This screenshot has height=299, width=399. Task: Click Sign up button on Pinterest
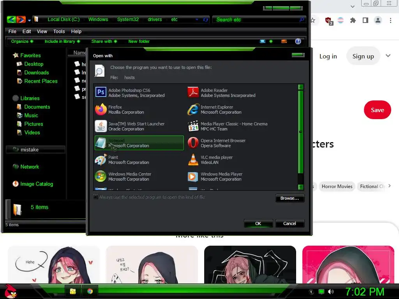pos(363,56)
